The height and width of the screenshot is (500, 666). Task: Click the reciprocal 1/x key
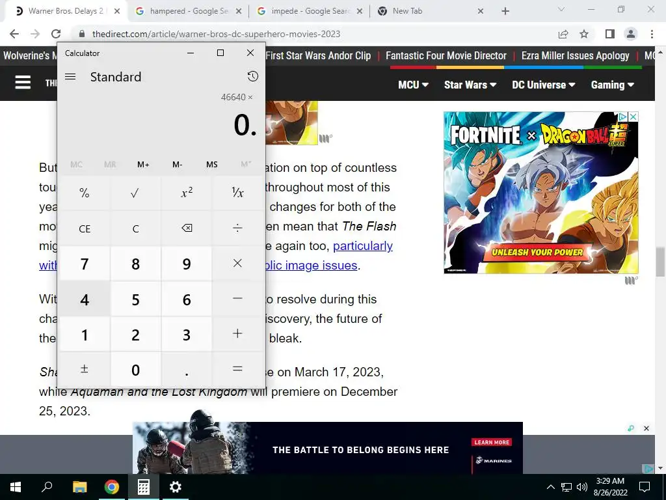237,193
